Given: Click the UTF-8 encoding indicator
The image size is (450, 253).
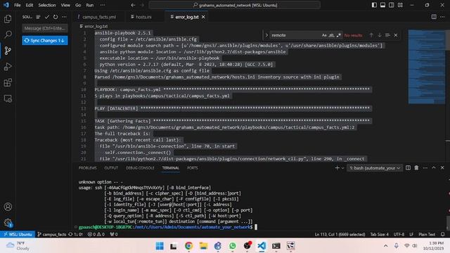Looking at the screenshot, I should click(399, 234).
